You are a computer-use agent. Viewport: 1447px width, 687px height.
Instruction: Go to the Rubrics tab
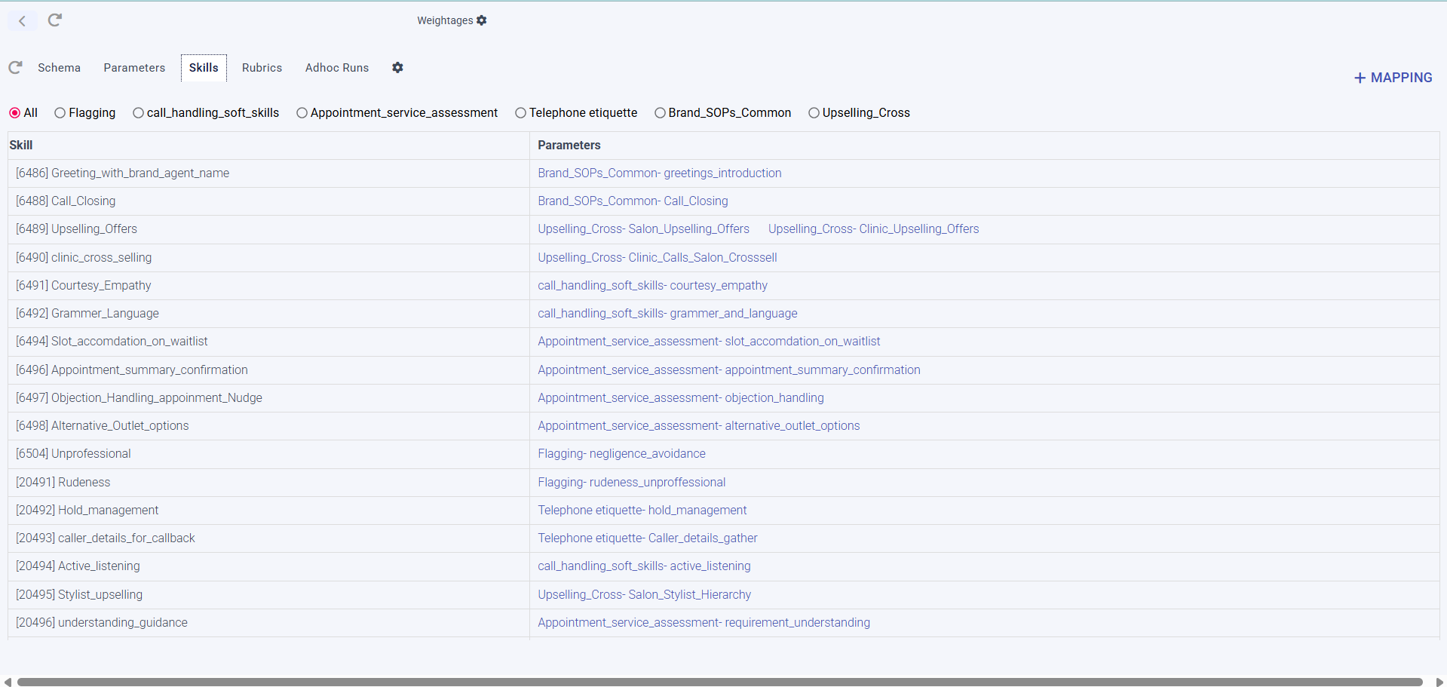pyautogui.click(x=262, y=68)
